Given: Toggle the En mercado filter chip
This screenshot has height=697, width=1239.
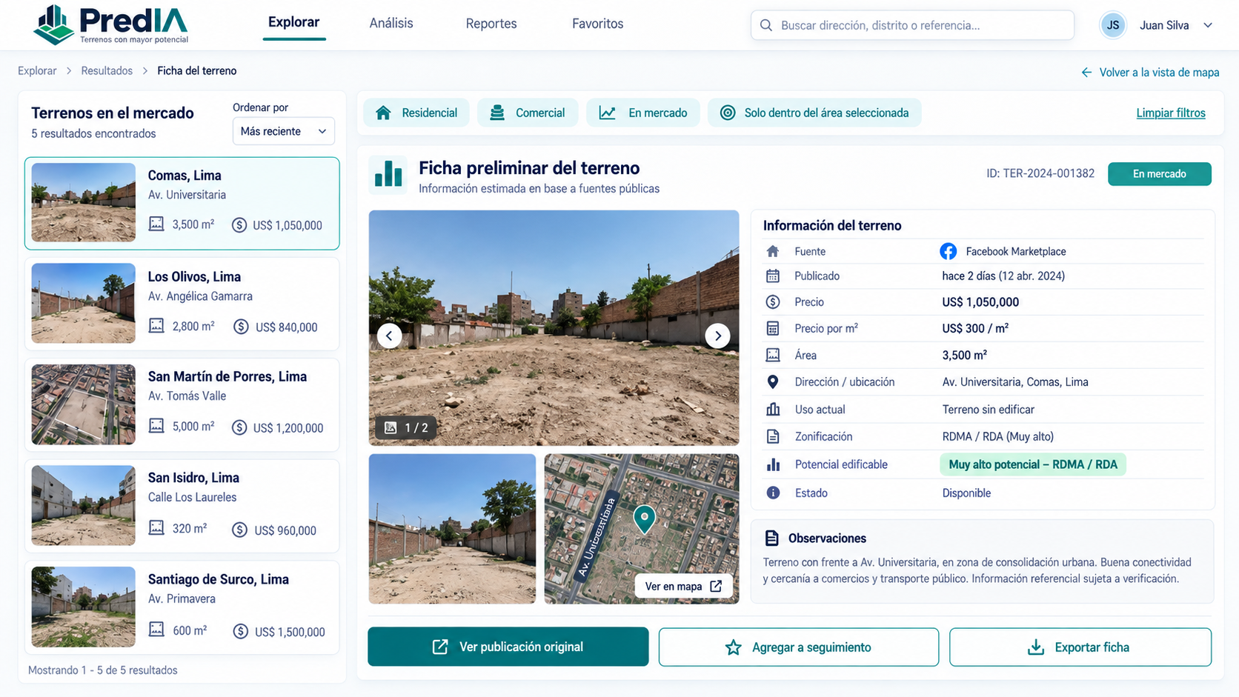Looking at the screenshot, I should pos(643,113).
